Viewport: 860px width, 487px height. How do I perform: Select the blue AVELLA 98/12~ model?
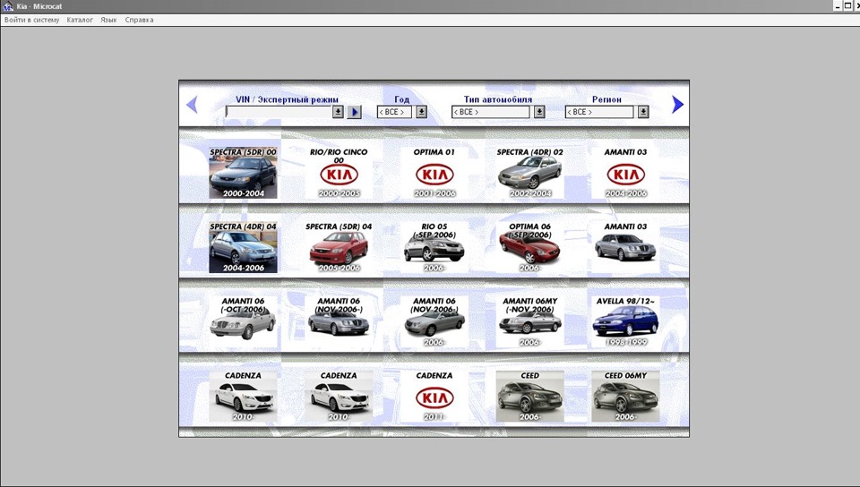(626, 321)
